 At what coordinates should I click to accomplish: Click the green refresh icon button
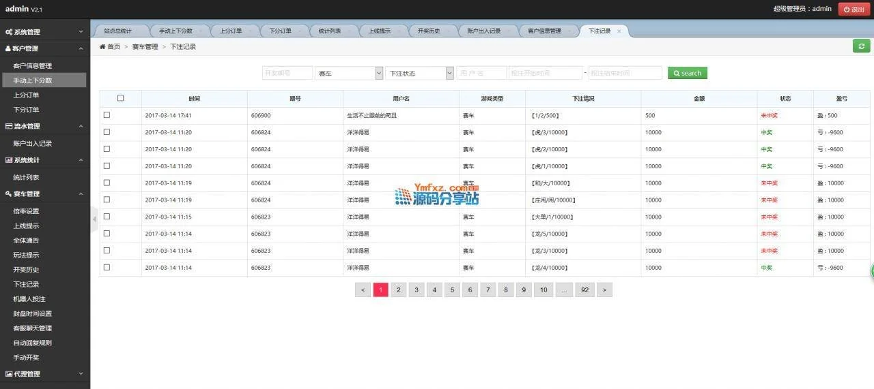pyautogui.click(x=861, y=46)
